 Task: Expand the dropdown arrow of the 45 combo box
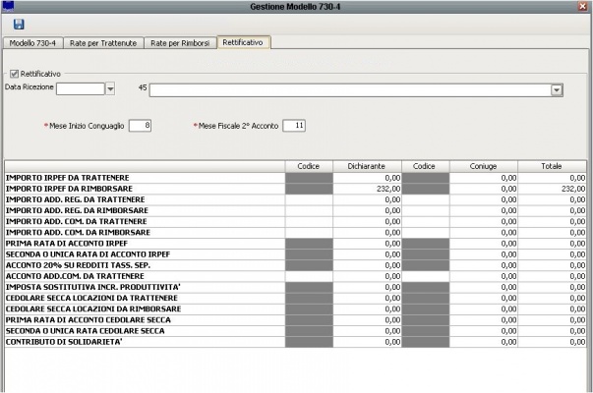coord(557,90)
